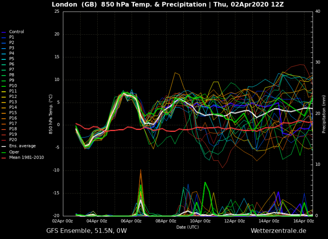Screen dimensions: 328x239
Task: Select P10 in the legend
Action: (13, 86)
